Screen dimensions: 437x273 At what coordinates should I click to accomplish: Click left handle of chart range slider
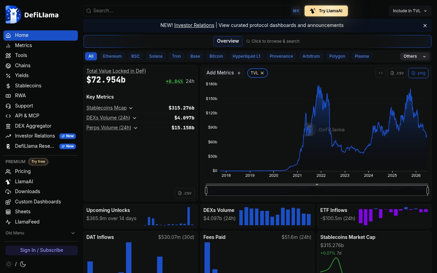pyautogui.click(x=206, y=190)
